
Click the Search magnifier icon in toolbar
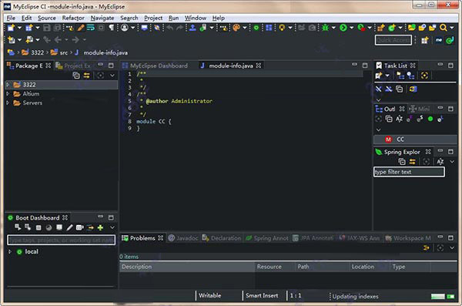444,28
